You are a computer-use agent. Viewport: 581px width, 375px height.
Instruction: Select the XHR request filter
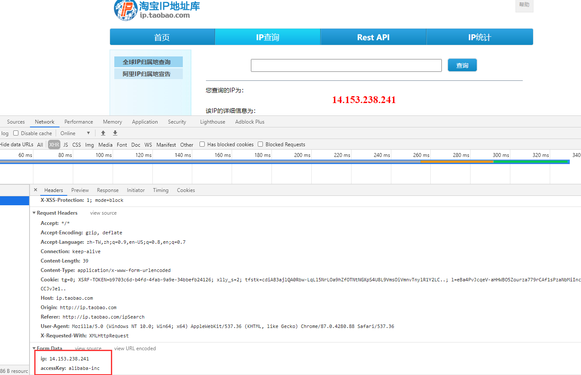[x=54, y=145]
